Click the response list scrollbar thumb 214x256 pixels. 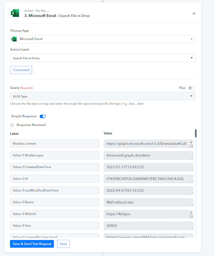[196, 133]
